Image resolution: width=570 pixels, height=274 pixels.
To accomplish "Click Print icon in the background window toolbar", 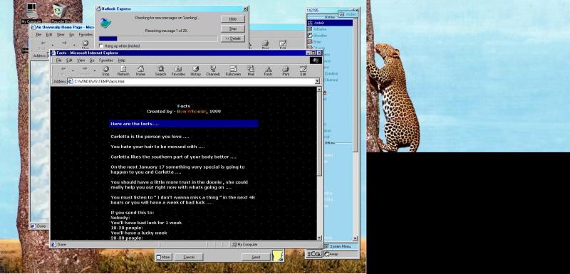I will point(265,45).
